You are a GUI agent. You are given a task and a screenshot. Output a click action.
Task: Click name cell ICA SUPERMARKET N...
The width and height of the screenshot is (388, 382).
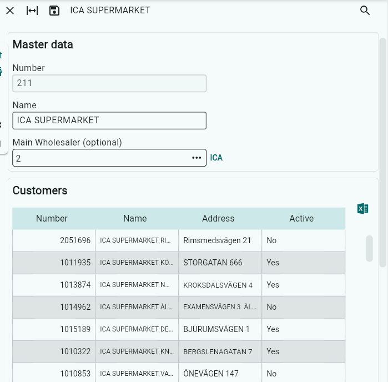point(137,285)
